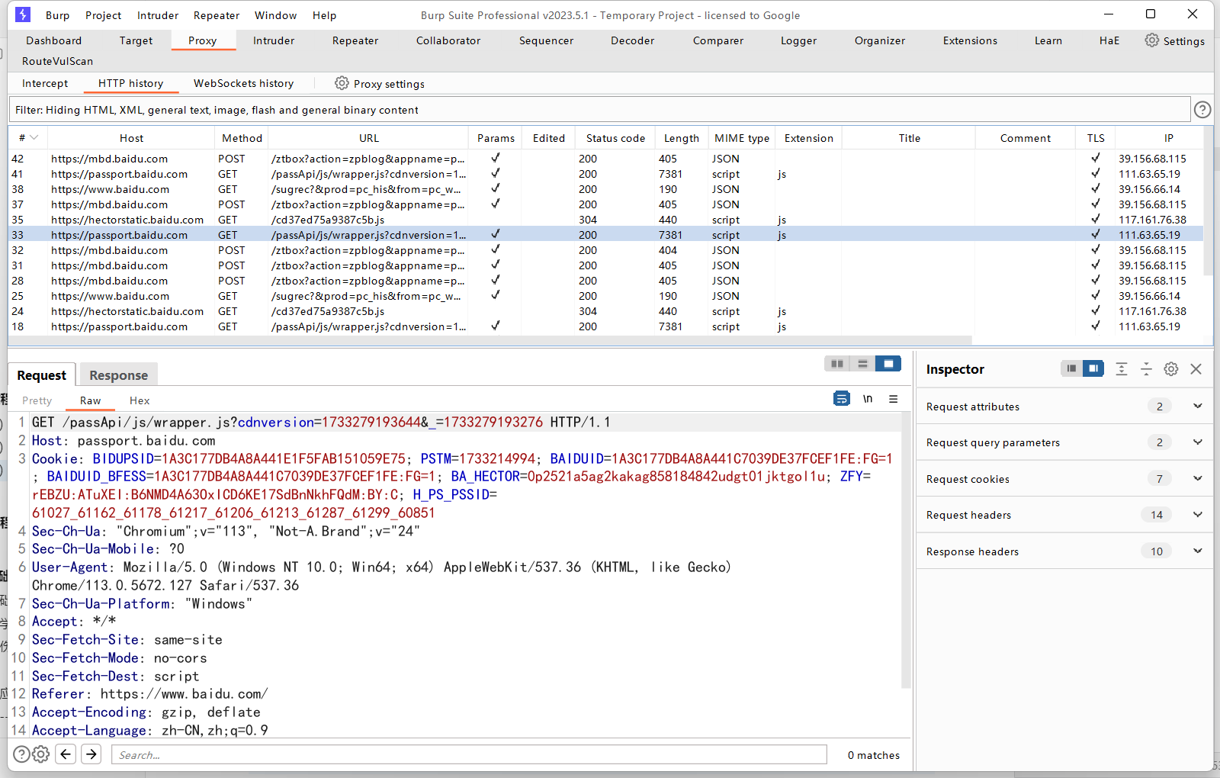Switch message view to Pretty

click(x=37, y=400)
